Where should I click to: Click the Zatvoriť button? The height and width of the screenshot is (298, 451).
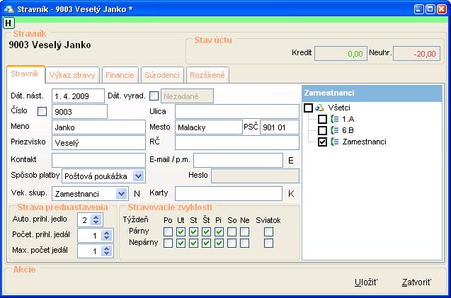pos(416,282)
